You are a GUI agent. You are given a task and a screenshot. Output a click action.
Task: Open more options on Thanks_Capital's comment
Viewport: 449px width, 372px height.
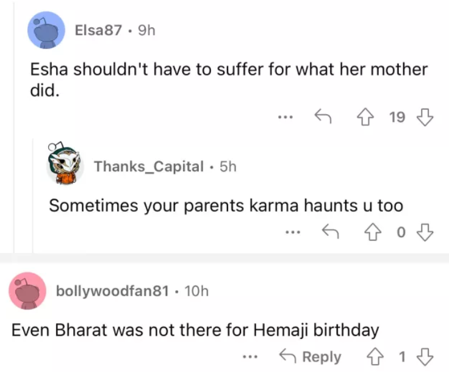pyautogui.click(x=293, y=231)
